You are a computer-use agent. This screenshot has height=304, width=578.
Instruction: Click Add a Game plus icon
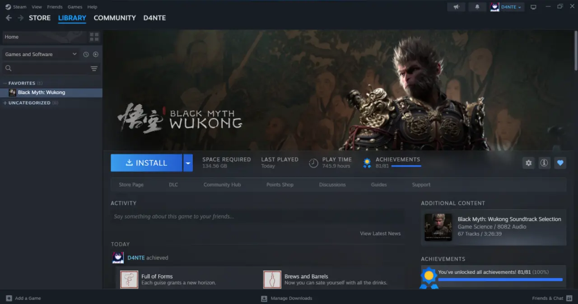click(x=9, y=298)
